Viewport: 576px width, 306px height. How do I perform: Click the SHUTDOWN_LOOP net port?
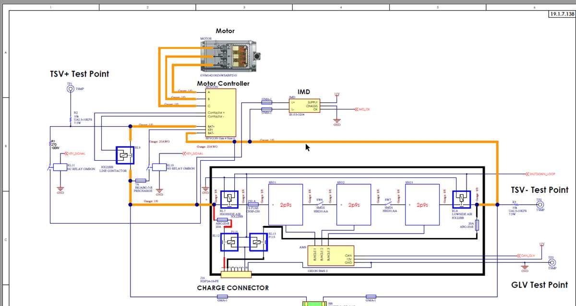click(540, 174)
